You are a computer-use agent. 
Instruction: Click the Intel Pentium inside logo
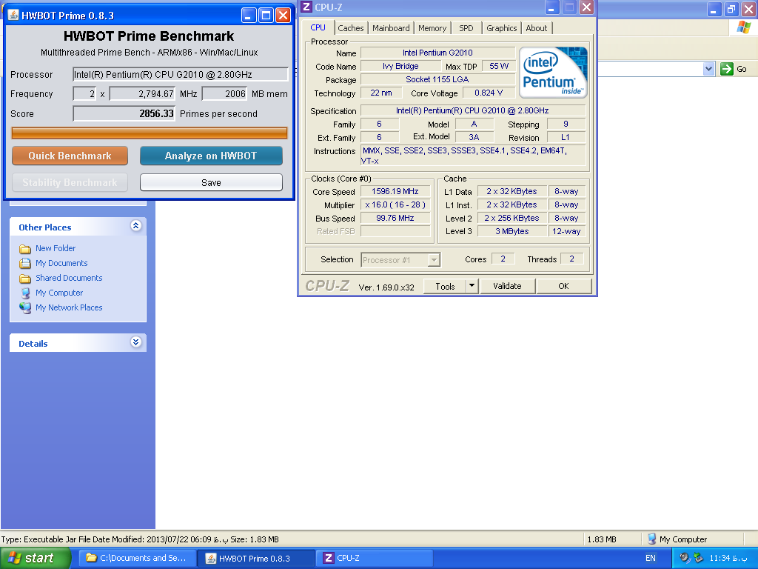pyautogui.click(x=553, y=73)
